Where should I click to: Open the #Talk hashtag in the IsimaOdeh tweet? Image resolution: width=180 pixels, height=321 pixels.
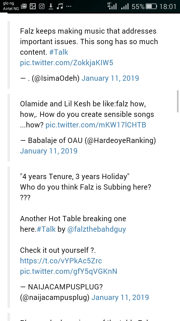point(59,52)
